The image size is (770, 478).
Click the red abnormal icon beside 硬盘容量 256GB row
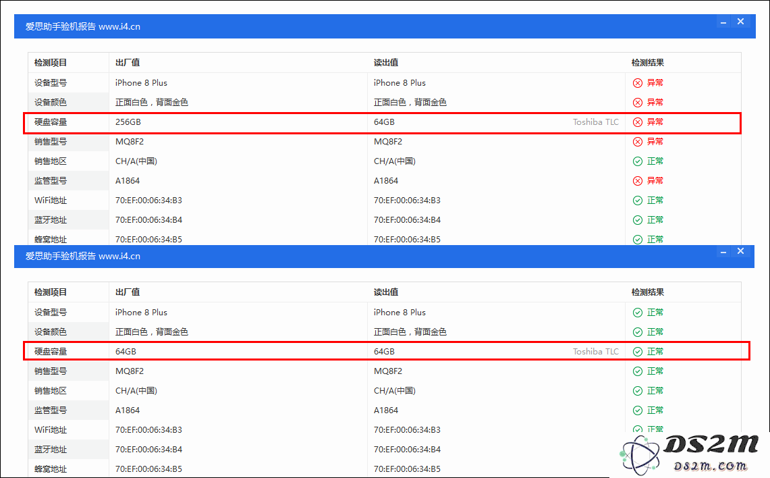pyautogui.click(x=638, y=122)
